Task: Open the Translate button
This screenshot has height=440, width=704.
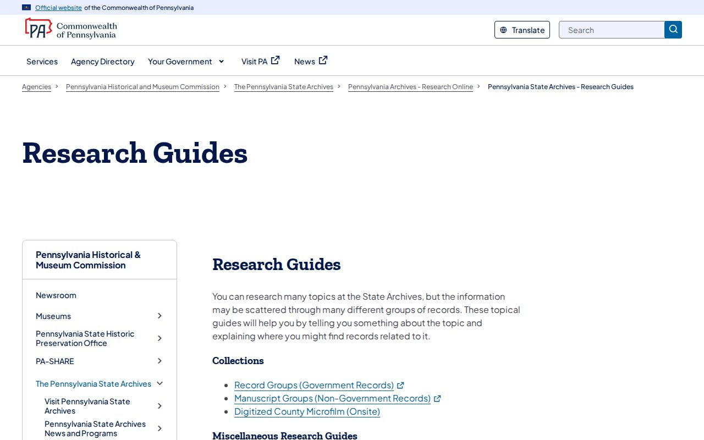Action: tap(522, 30)
